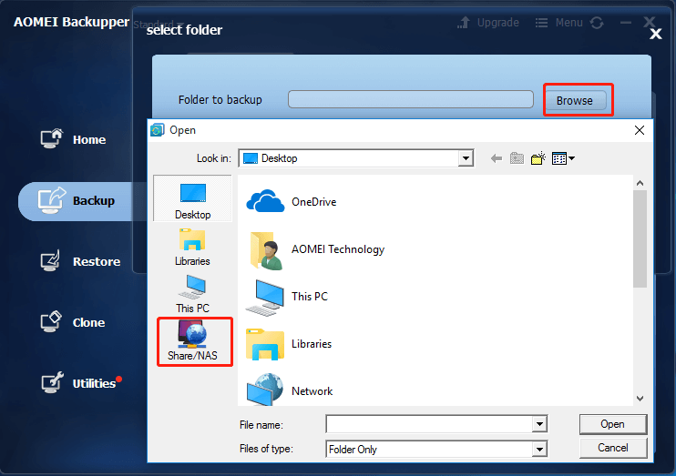Select Libraries in the file list

coord(289,344)
